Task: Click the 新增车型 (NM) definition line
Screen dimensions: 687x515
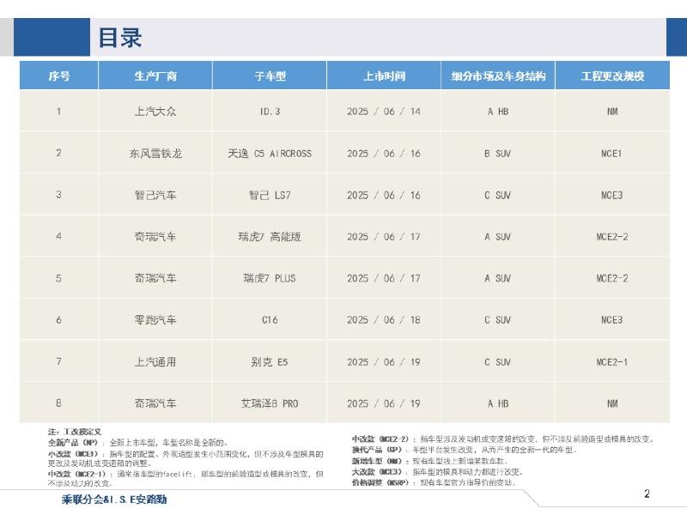Action: [430, 461]
